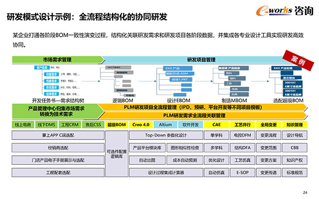
Task: Select the CBB box under 知识管理
Action: 295,148
